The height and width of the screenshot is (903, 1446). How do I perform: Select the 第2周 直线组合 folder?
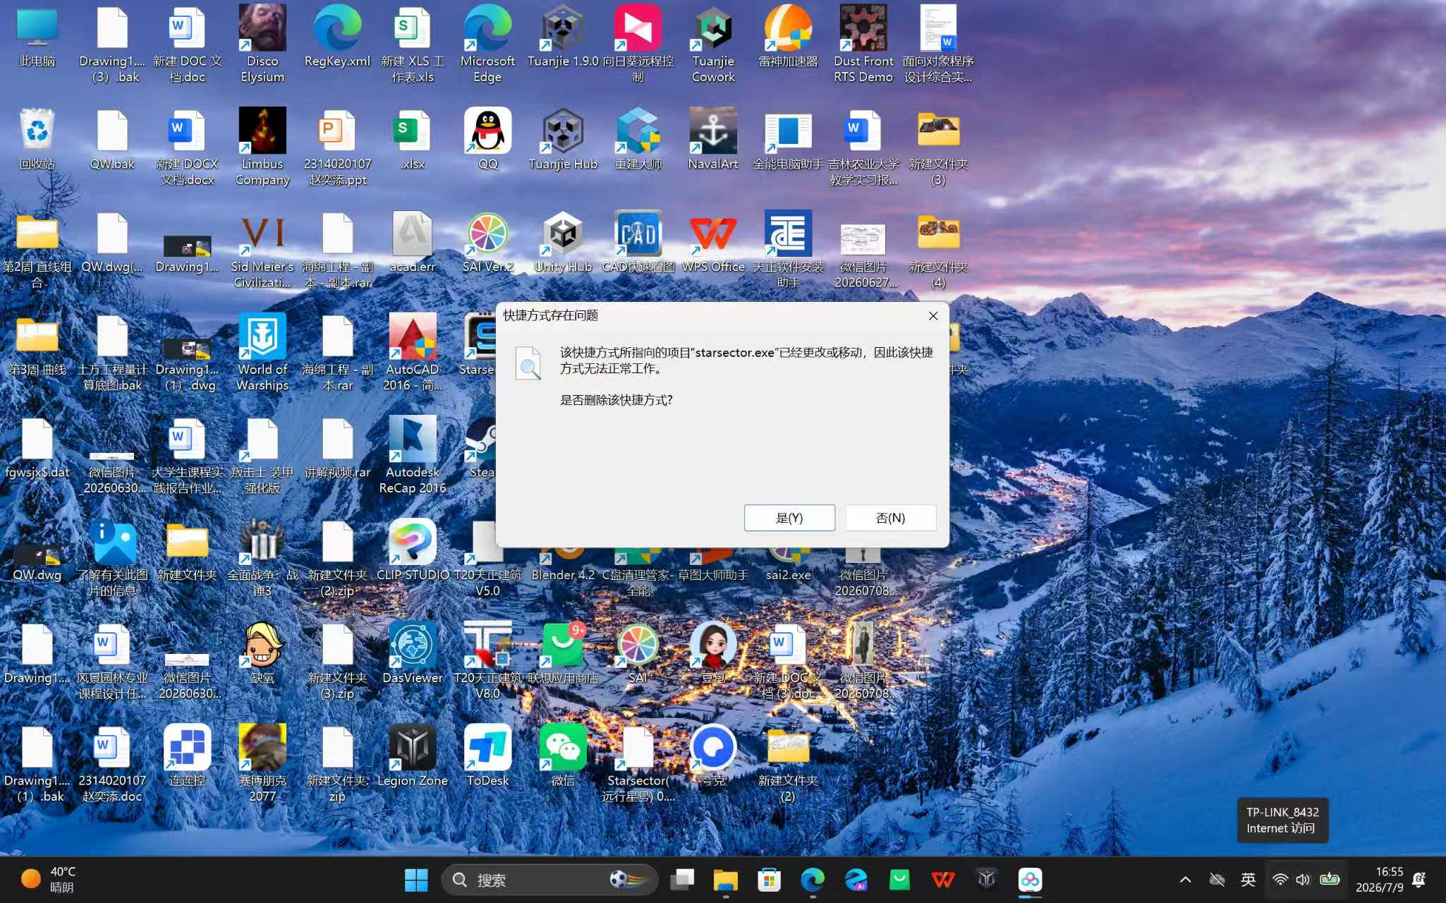pos(37,250)
